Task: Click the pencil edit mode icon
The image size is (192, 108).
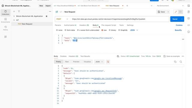Action: (176, 12)
